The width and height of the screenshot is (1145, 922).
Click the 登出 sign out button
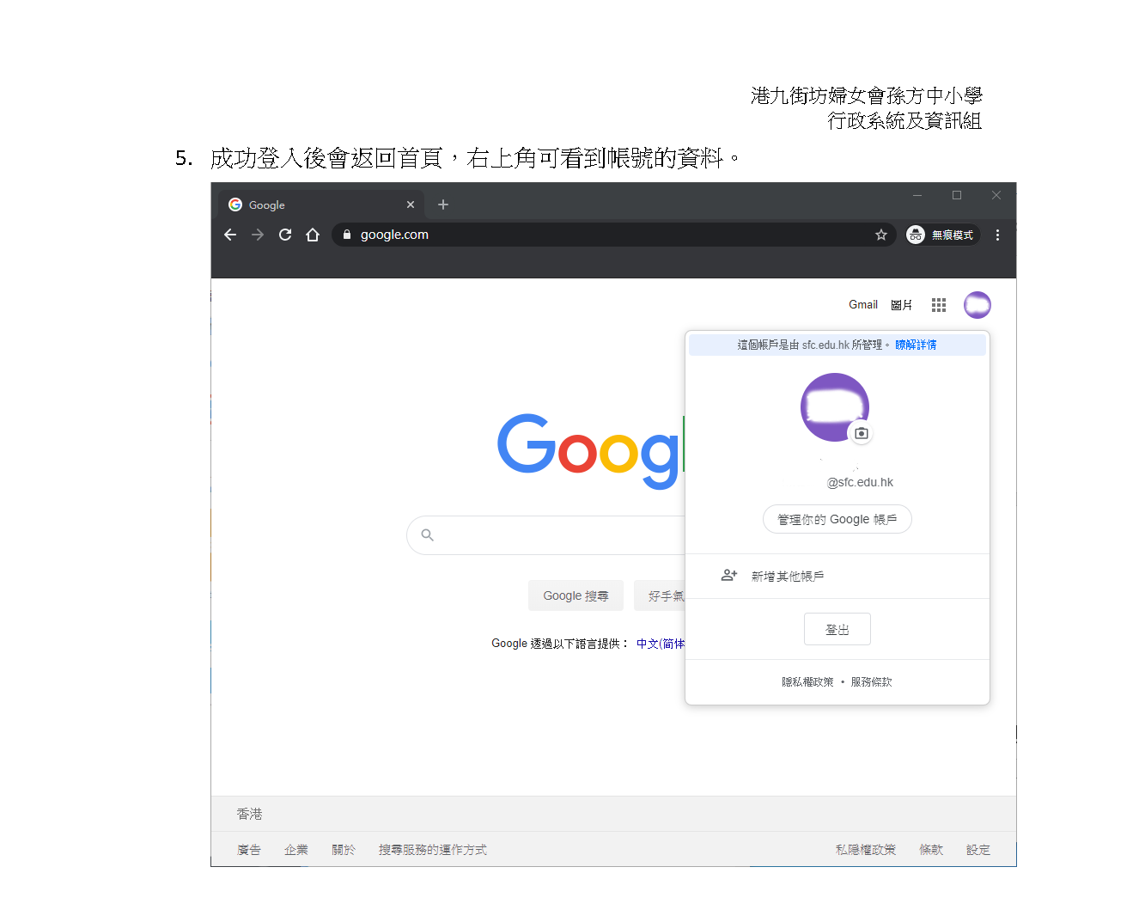point(837,629)
